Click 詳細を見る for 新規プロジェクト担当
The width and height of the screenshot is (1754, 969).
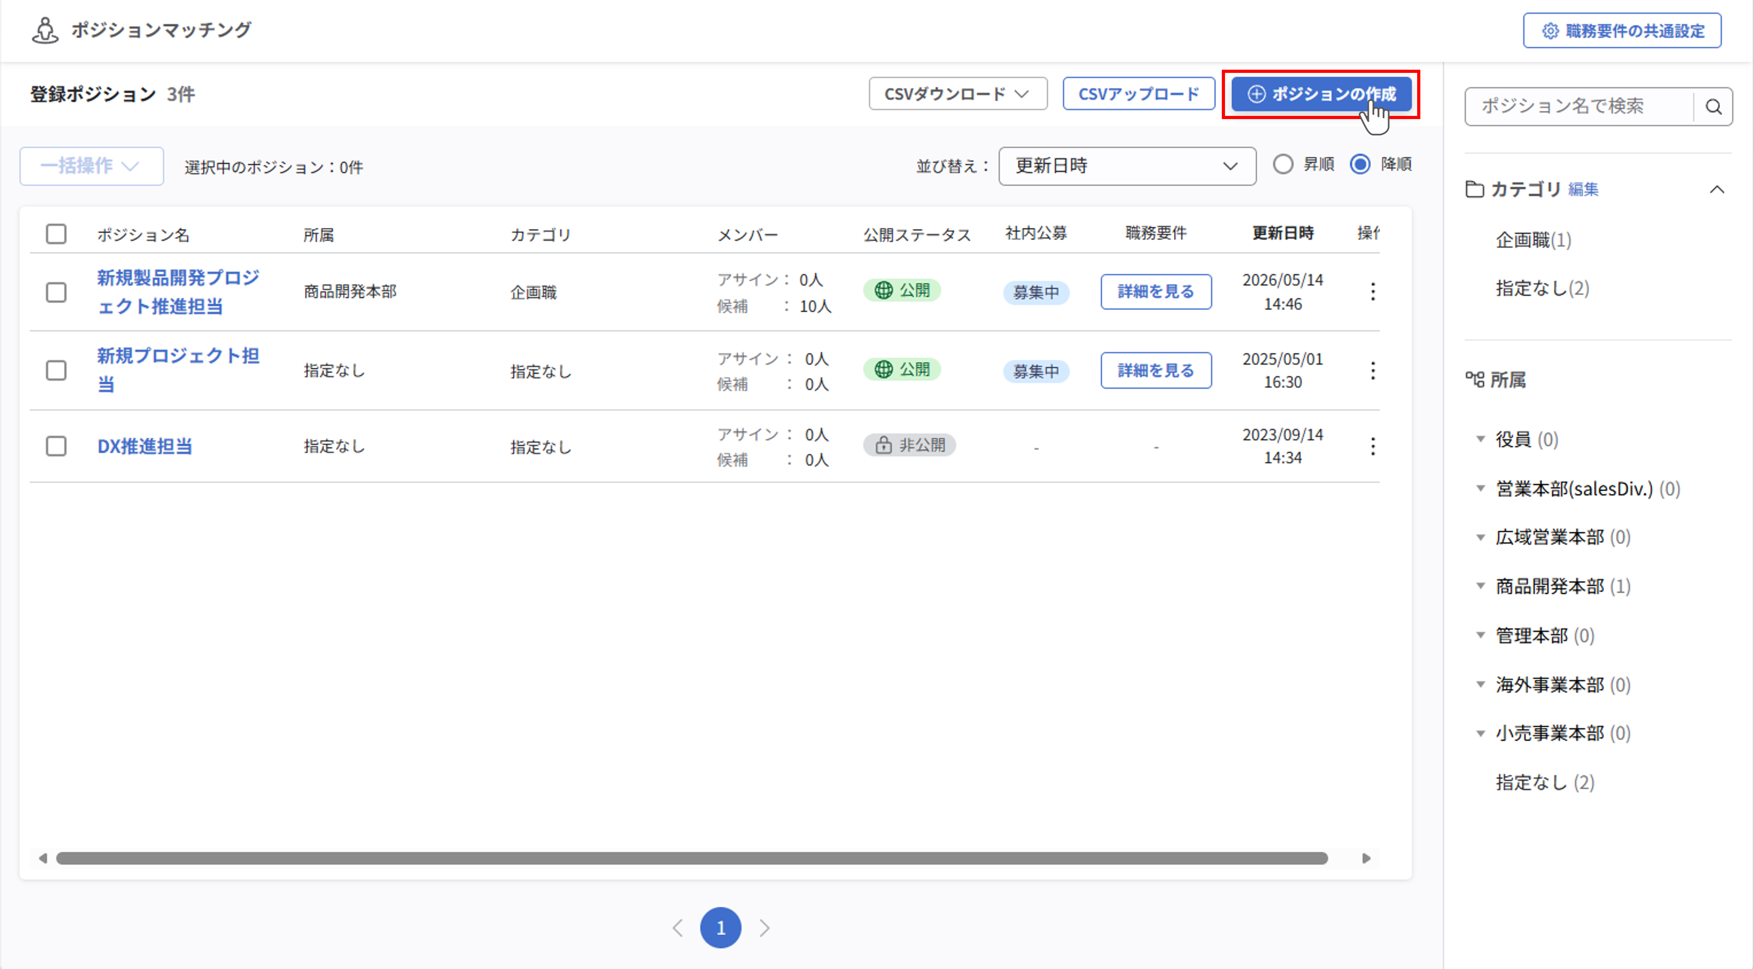1156,371
